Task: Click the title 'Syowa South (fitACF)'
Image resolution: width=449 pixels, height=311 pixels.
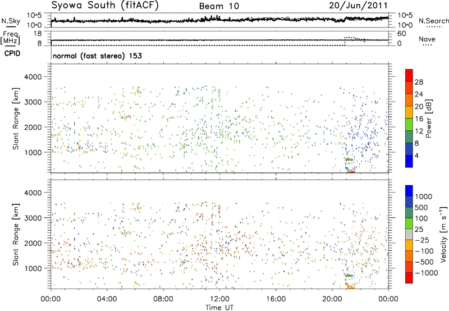Action: coord(104,6)
